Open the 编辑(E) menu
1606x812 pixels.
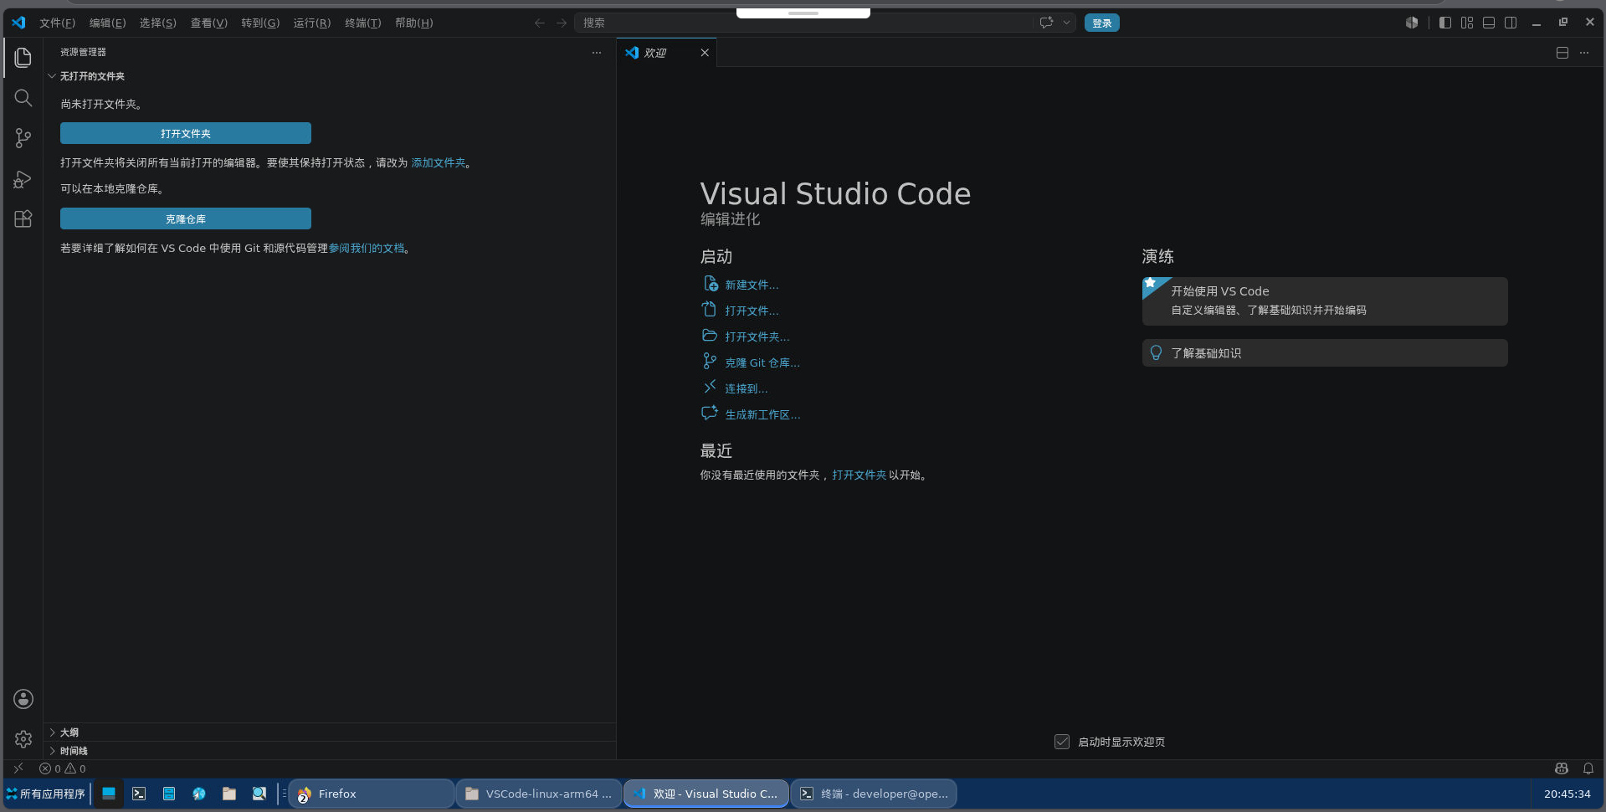107,23
